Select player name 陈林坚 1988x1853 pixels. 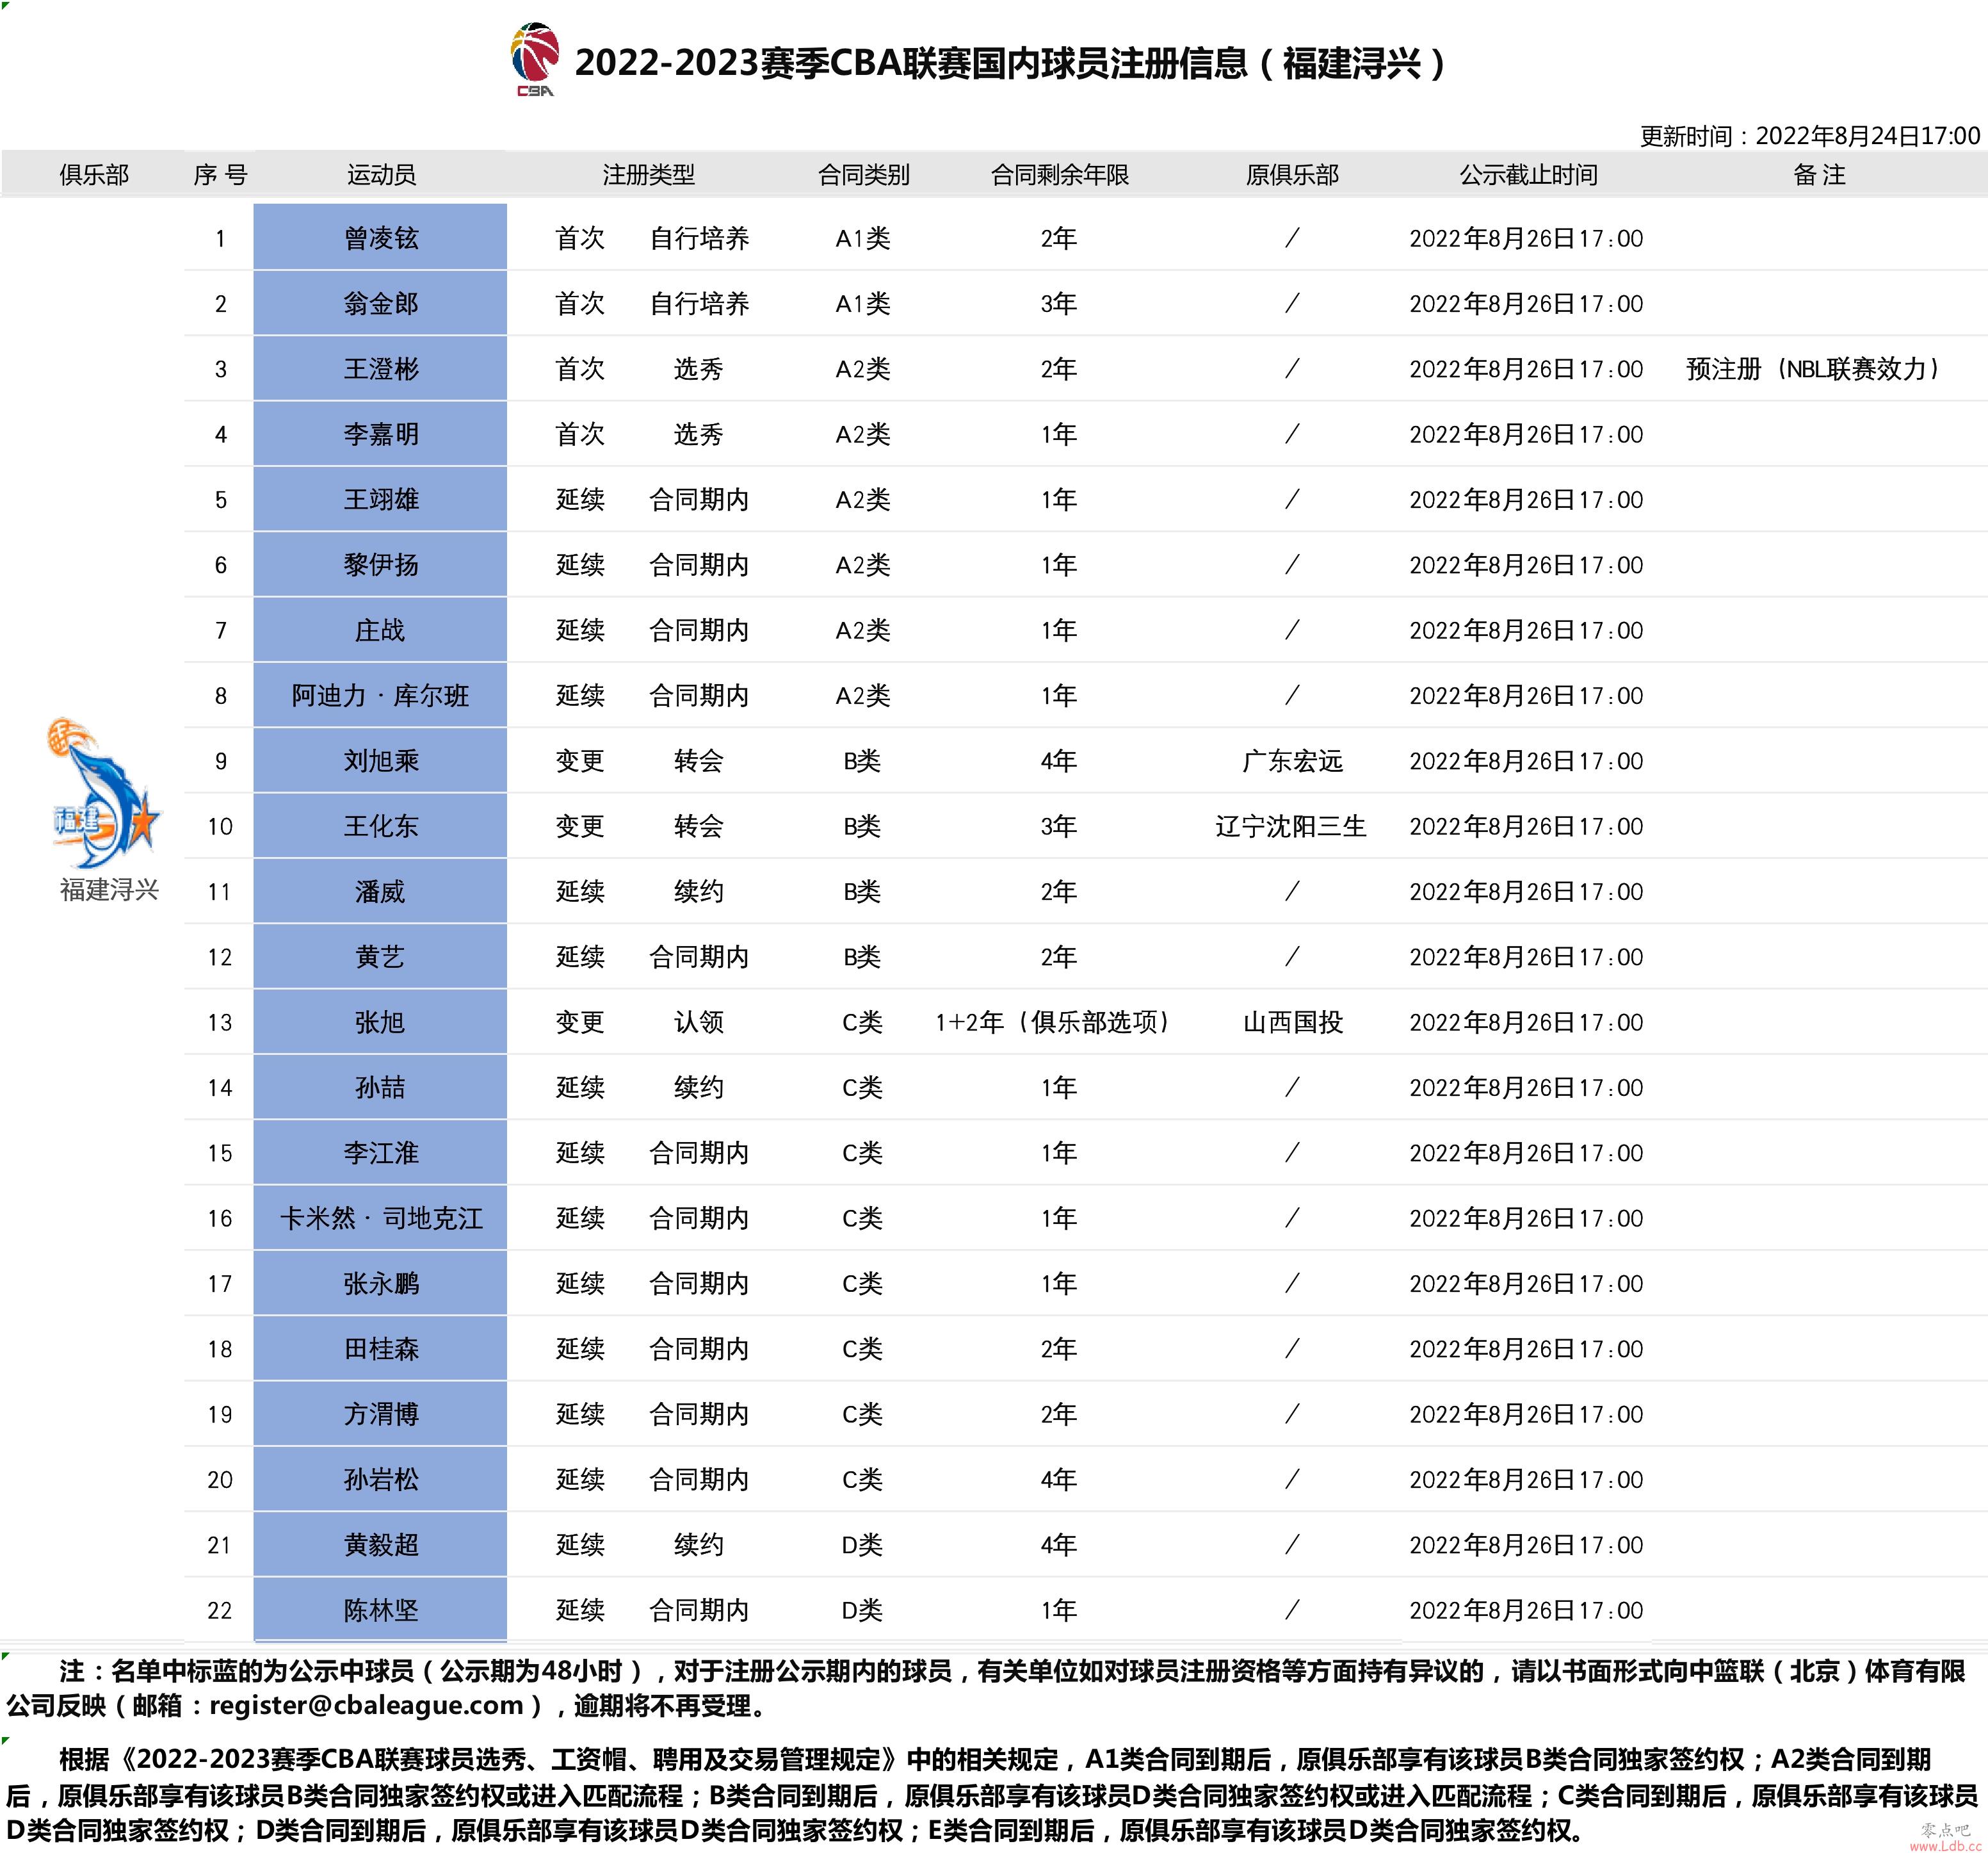click(381, 1611)
